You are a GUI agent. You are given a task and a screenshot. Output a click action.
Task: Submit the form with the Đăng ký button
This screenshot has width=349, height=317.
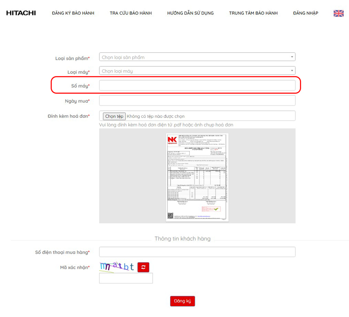182,301
